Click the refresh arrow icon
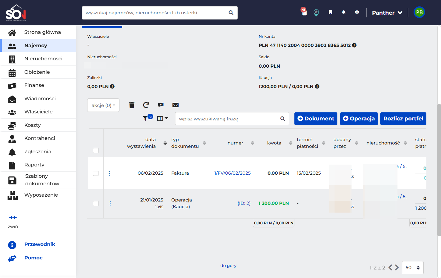 (x=146, y=105)
